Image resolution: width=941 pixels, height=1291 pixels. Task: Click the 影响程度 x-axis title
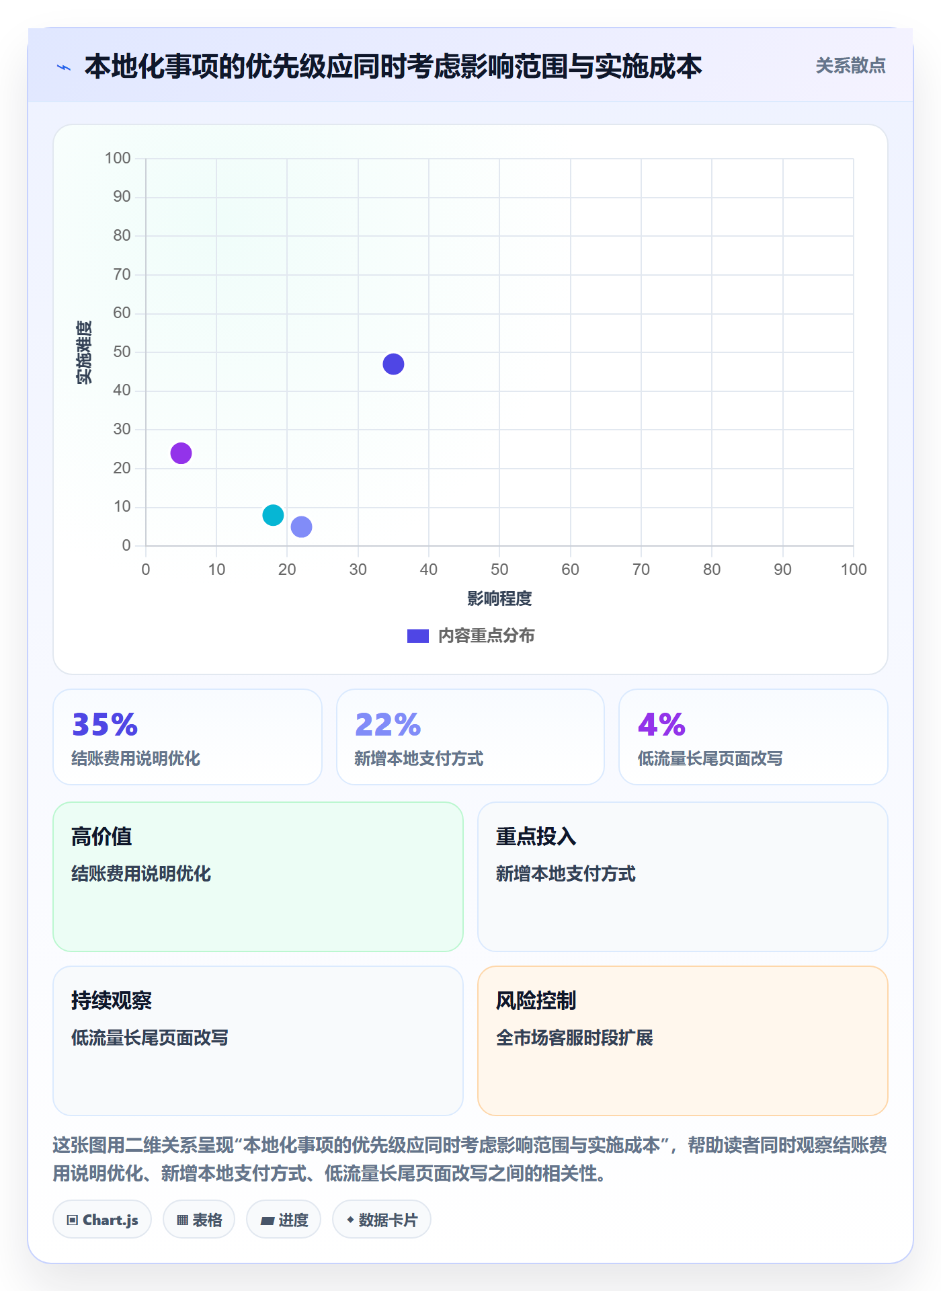click(x=499, y=598)
